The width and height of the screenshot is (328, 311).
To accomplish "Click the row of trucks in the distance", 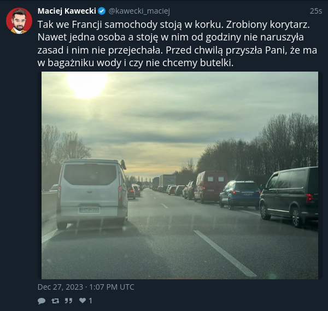I will tap(165, 183).
